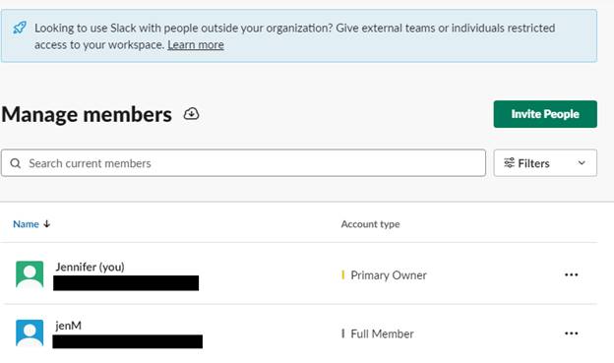
Task: Click the magnifier icon in search box
Action: click(16, 163)
